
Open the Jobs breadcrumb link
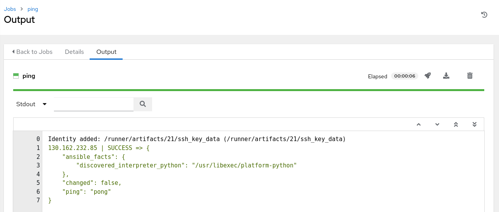[x=10, y=9]
